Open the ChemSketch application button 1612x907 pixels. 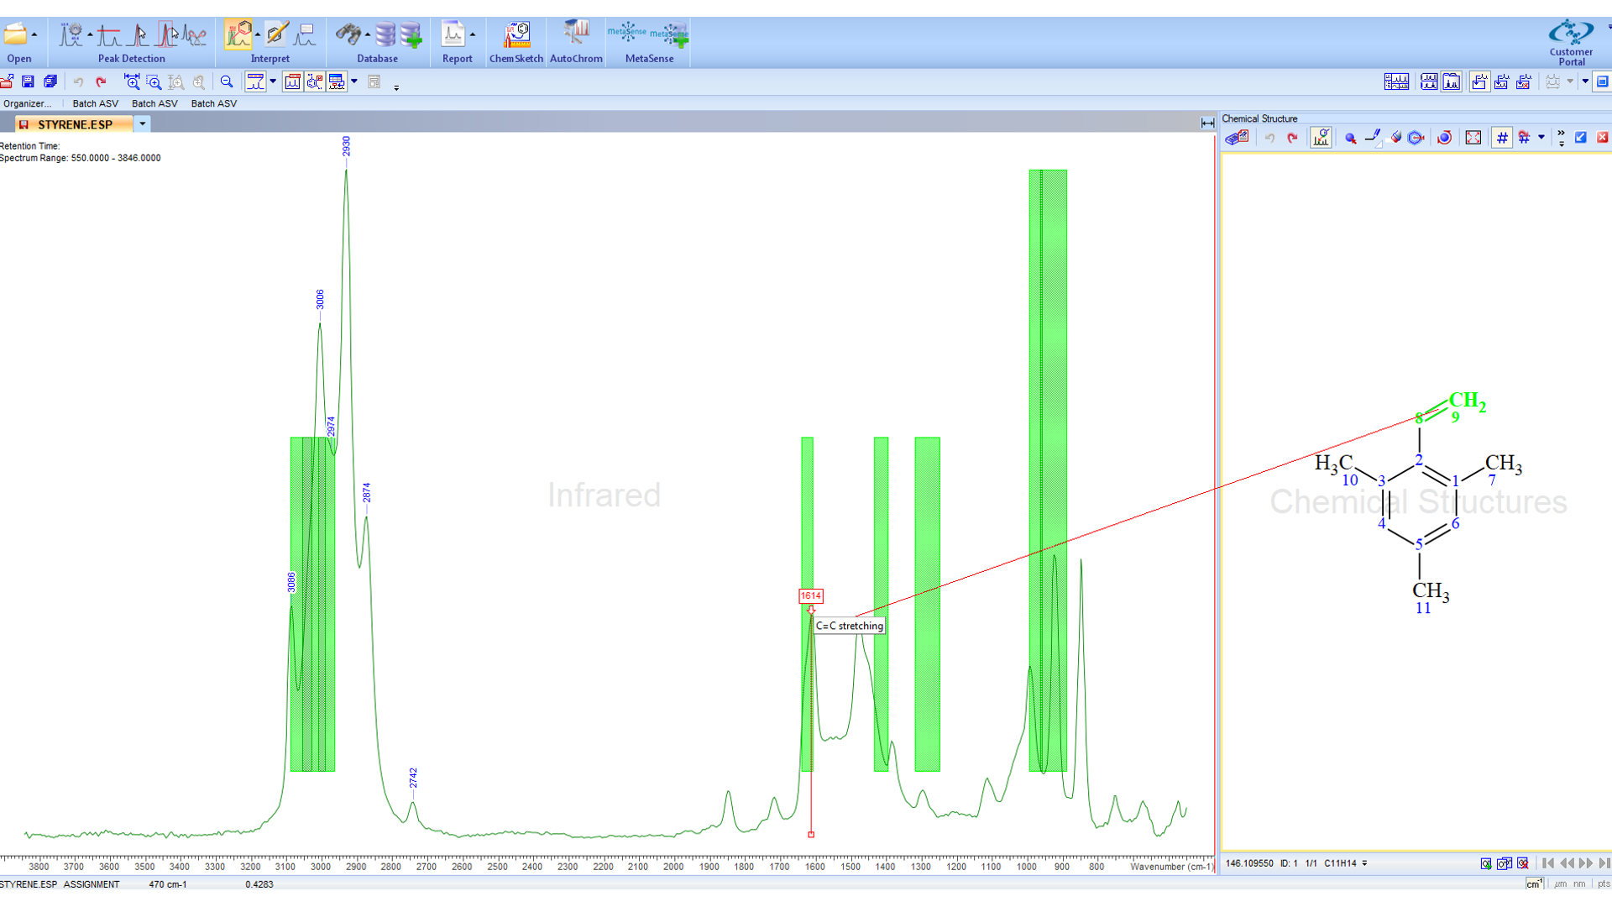click(516, 35)
